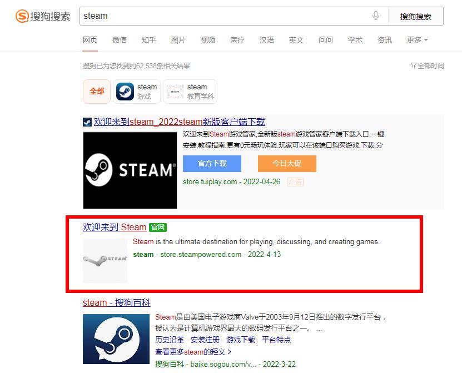Click the 官网 green badge

(158, 228)
